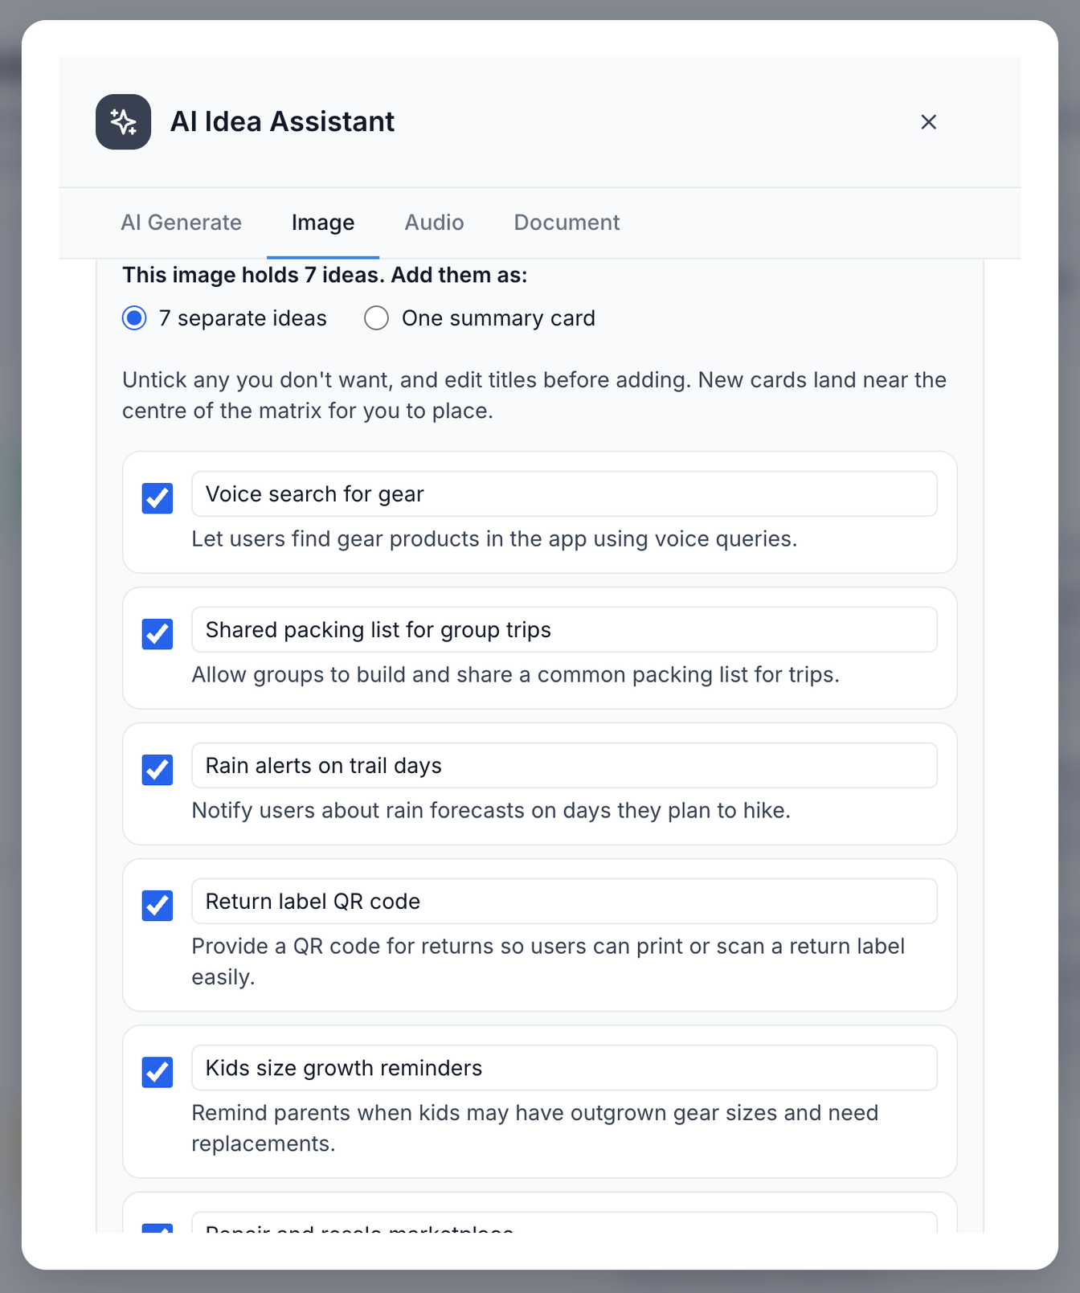Click the Rain alerts on trail days title field
This screenshot has height=1293, width=1080.
(564, 766)
